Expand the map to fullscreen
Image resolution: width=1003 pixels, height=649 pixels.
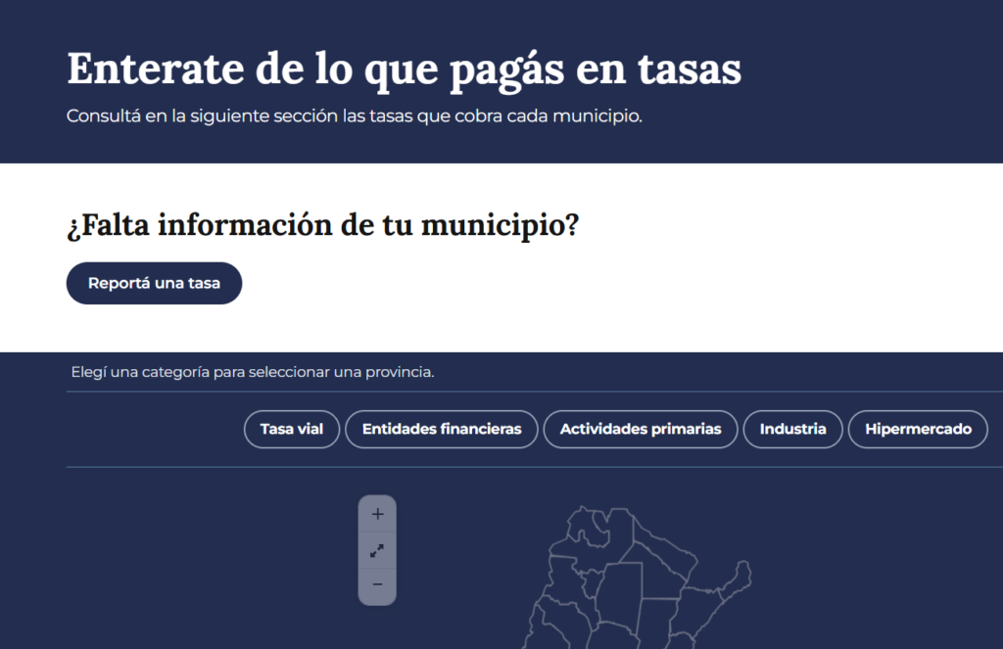point(377,551)
